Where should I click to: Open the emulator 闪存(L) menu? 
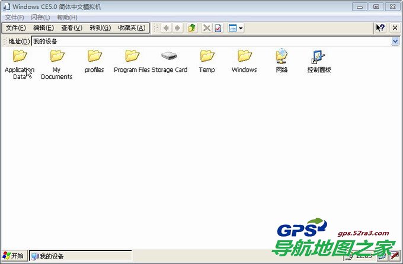click(40, 17)
